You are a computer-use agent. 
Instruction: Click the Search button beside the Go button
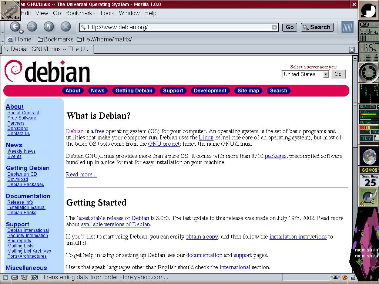point(317,27)
